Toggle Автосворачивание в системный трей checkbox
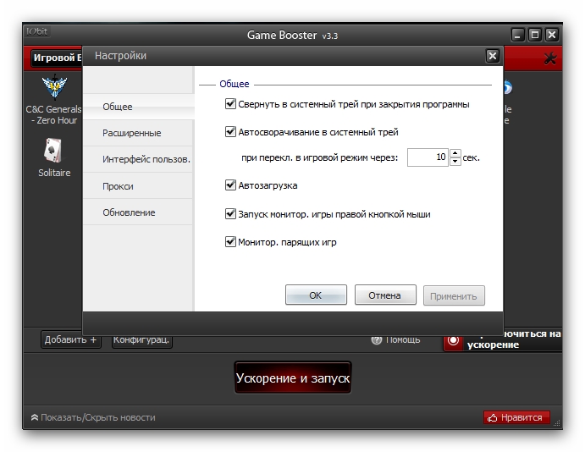This screenshot has width=585, height=452. 230,132
